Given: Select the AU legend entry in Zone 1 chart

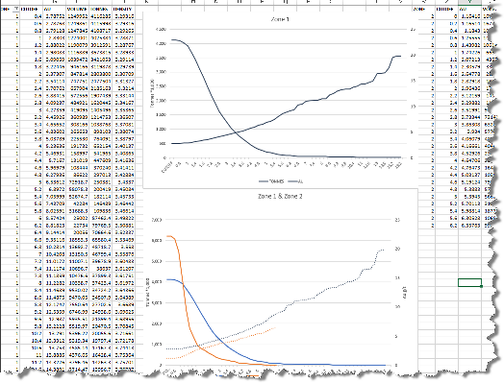Looking at the screenshot, I should pyautogui.click(x=295, y=181).
